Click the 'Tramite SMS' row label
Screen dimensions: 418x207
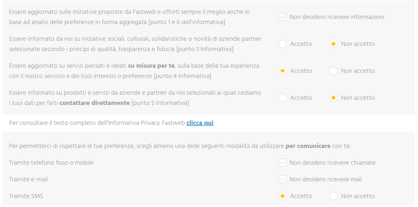[26, 196]
